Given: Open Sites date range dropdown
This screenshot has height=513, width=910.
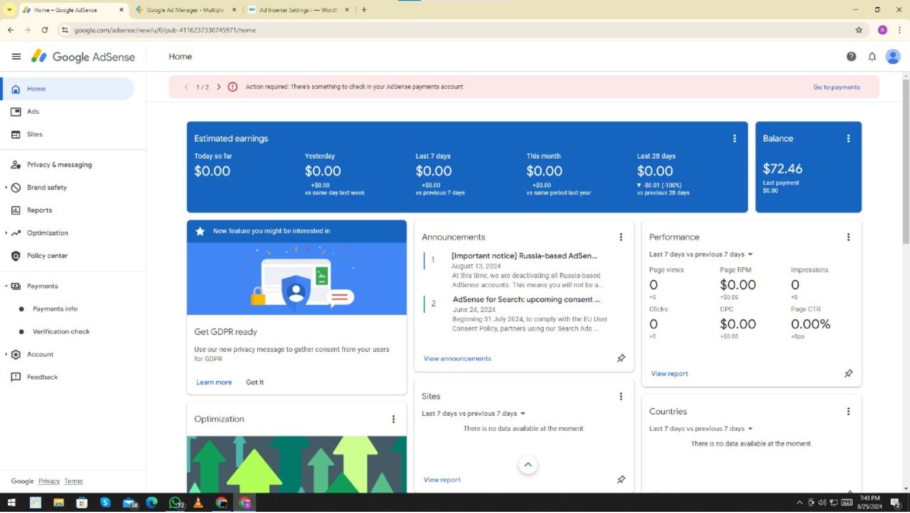Looking at the screenshot, I should (473, 413).
